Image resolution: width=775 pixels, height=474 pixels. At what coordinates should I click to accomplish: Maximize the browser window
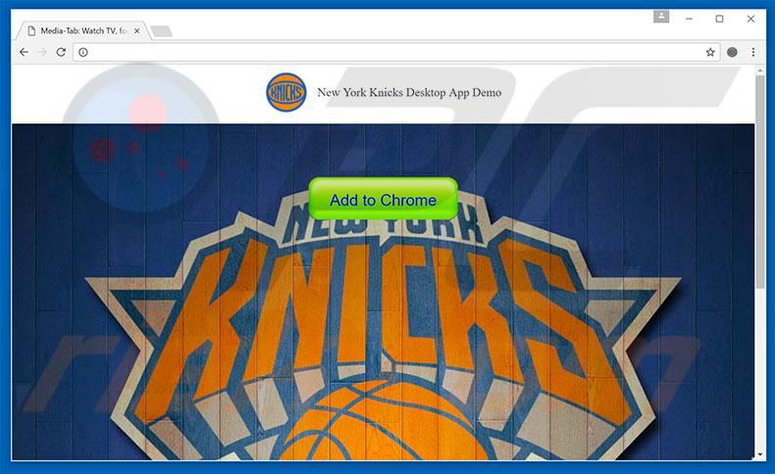pos(720,19)
